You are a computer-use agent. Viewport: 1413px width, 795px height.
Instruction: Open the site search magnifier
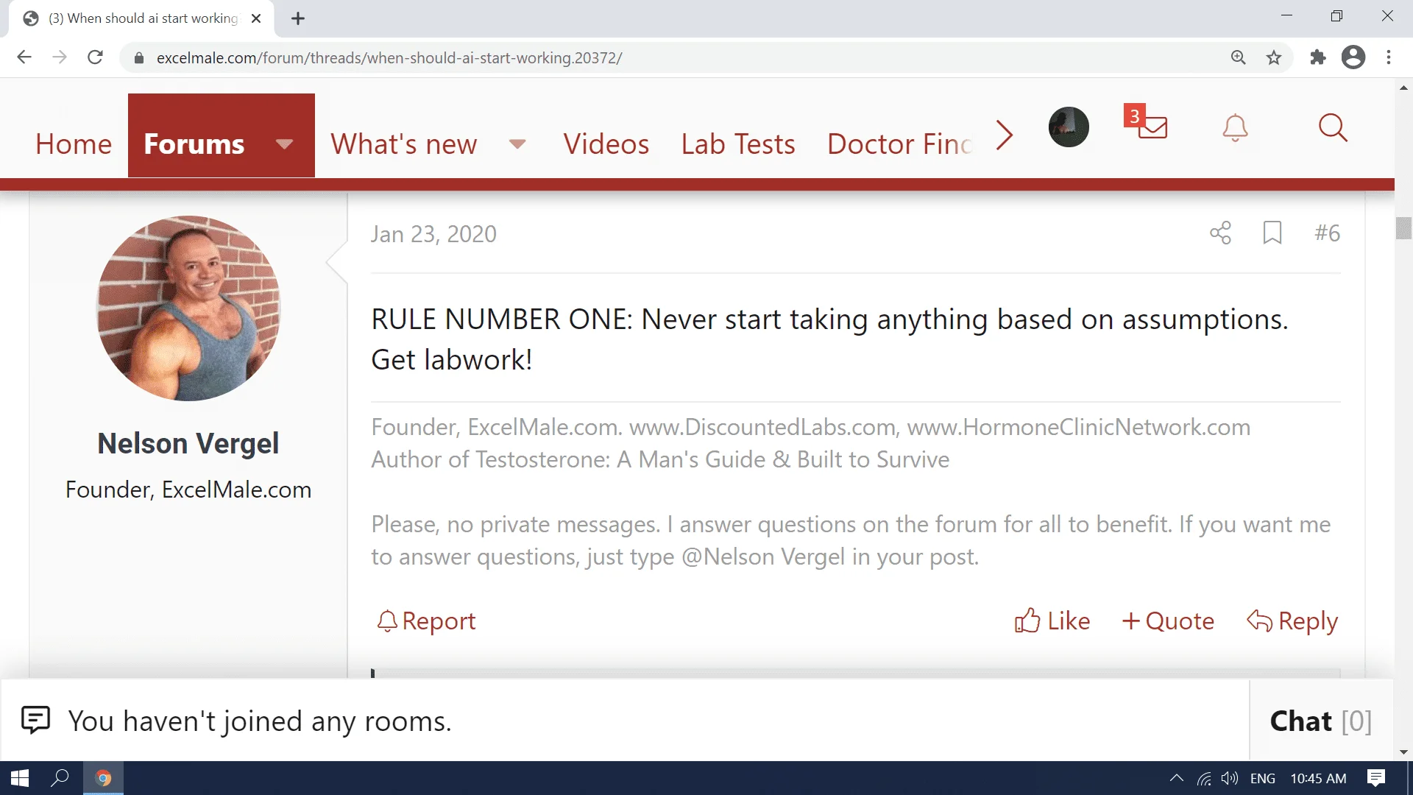point(1332,128)
